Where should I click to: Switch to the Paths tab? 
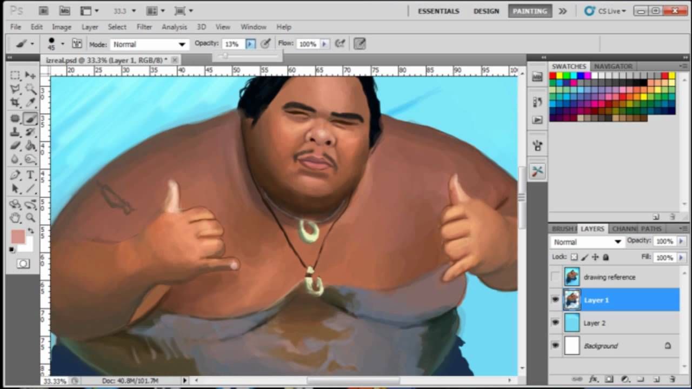(x=651, y=229)
